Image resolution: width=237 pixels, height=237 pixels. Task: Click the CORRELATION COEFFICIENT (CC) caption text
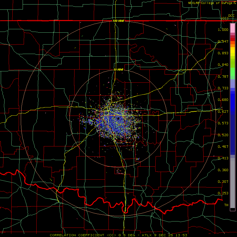point(83,235)
